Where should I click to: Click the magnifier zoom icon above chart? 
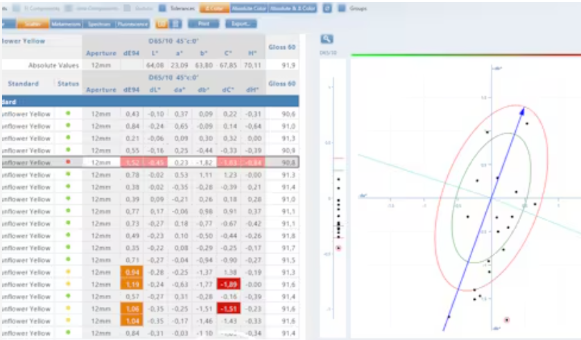[x=327, y=39]
